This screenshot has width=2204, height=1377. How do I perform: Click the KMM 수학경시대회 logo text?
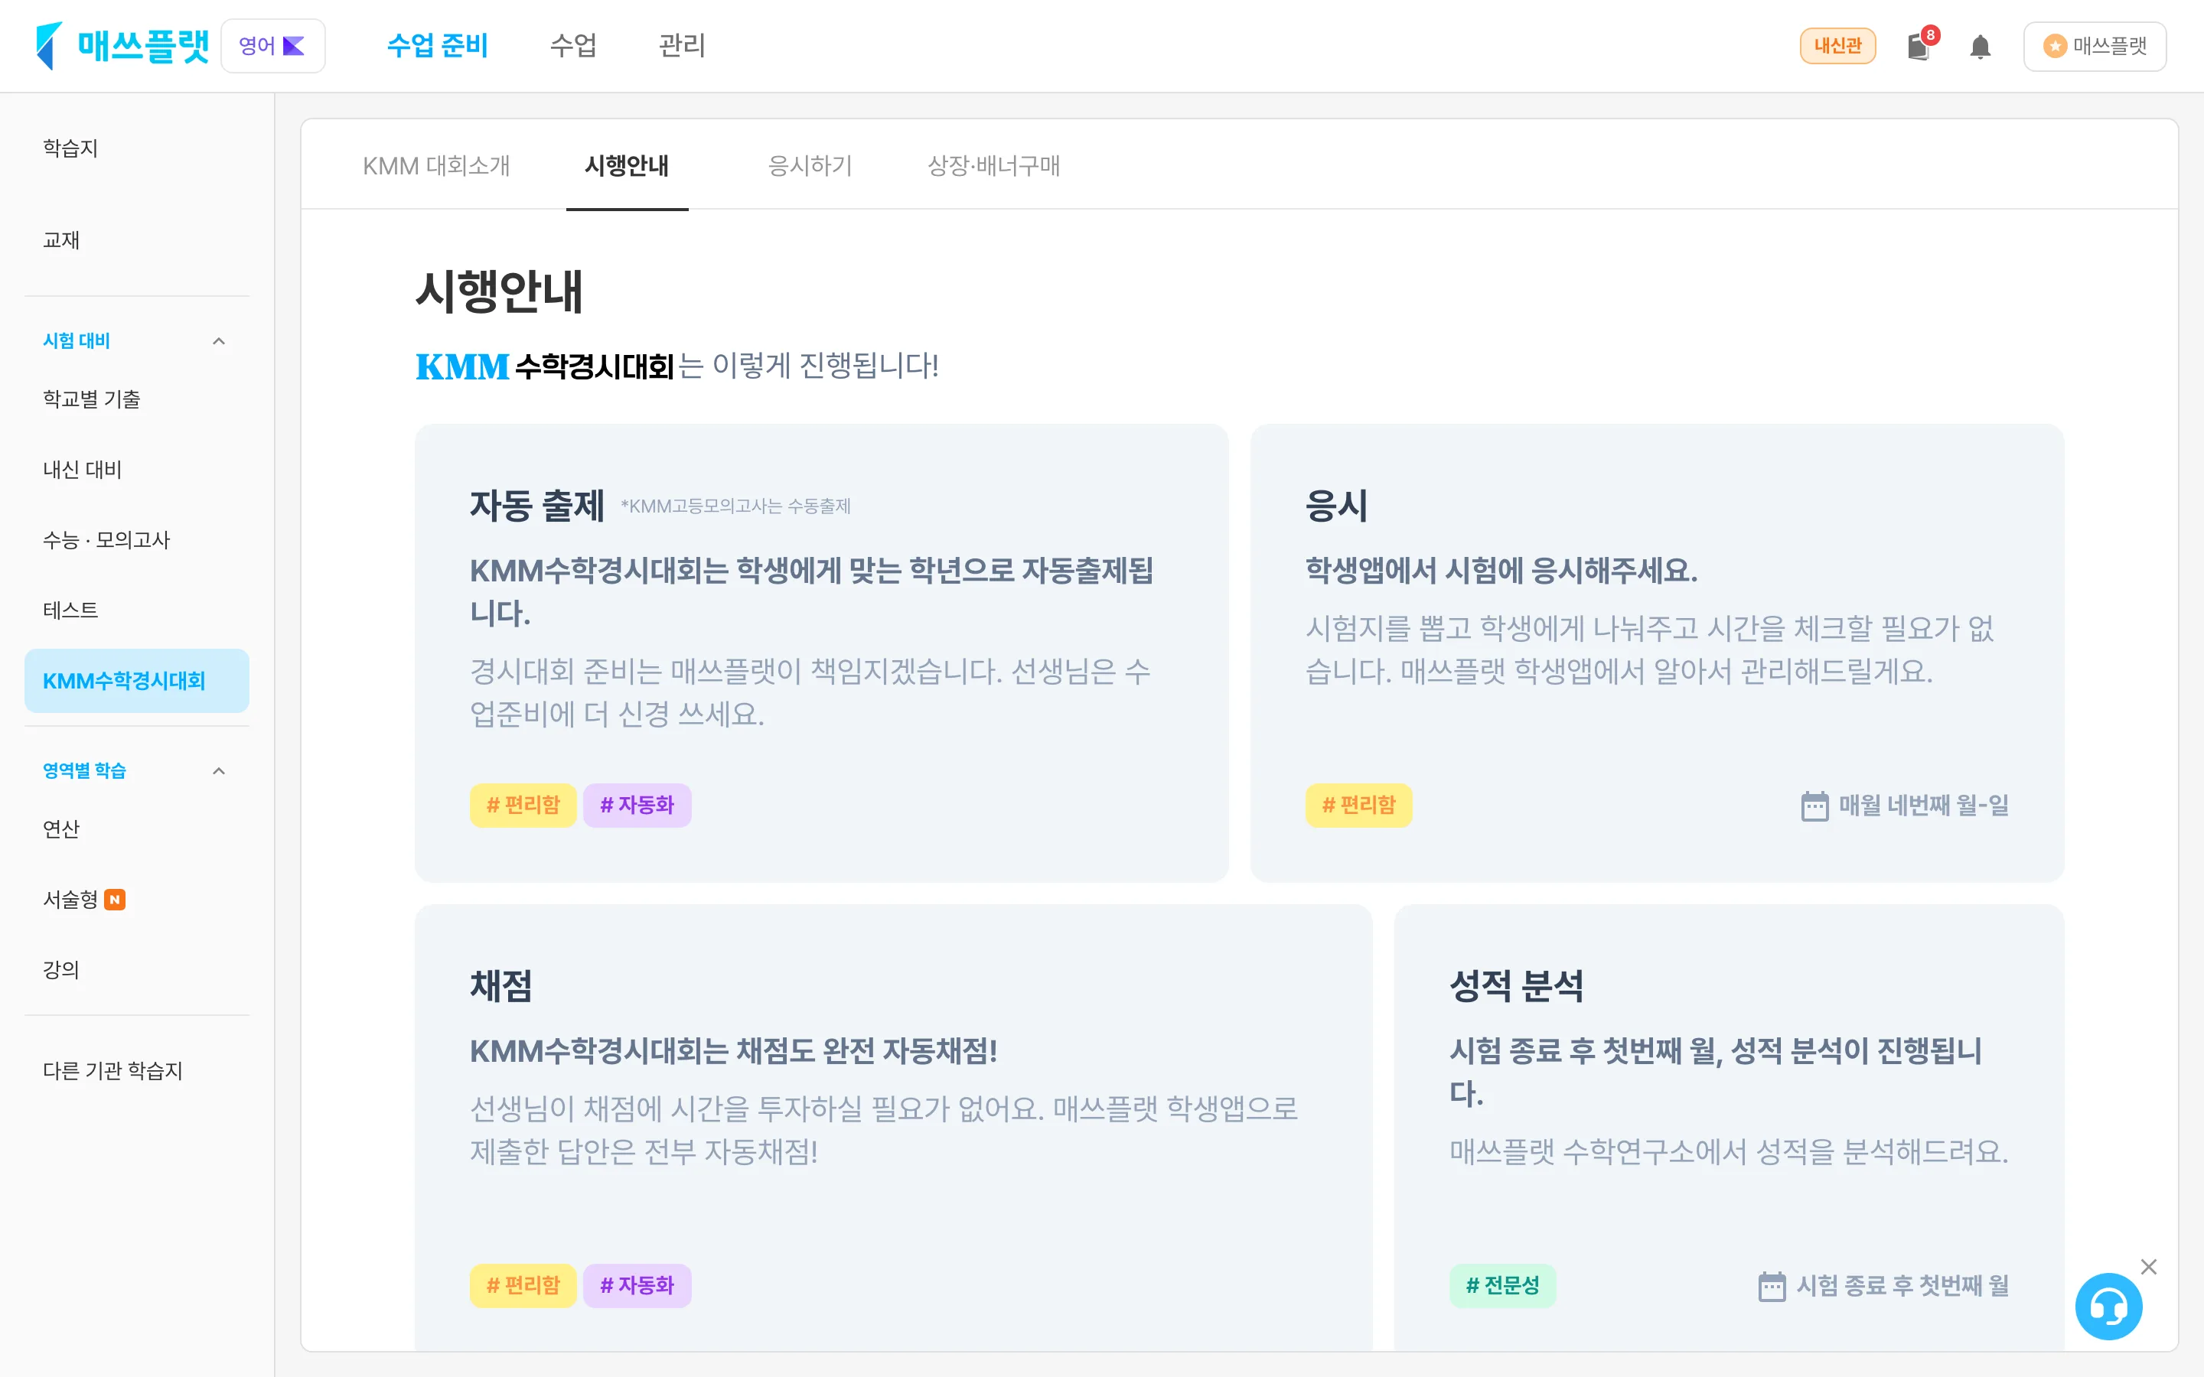[x=545, y=366]
